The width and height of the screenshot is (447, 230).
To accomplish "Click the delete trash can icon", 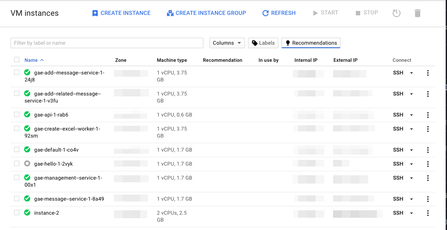I will click(417, 13).
